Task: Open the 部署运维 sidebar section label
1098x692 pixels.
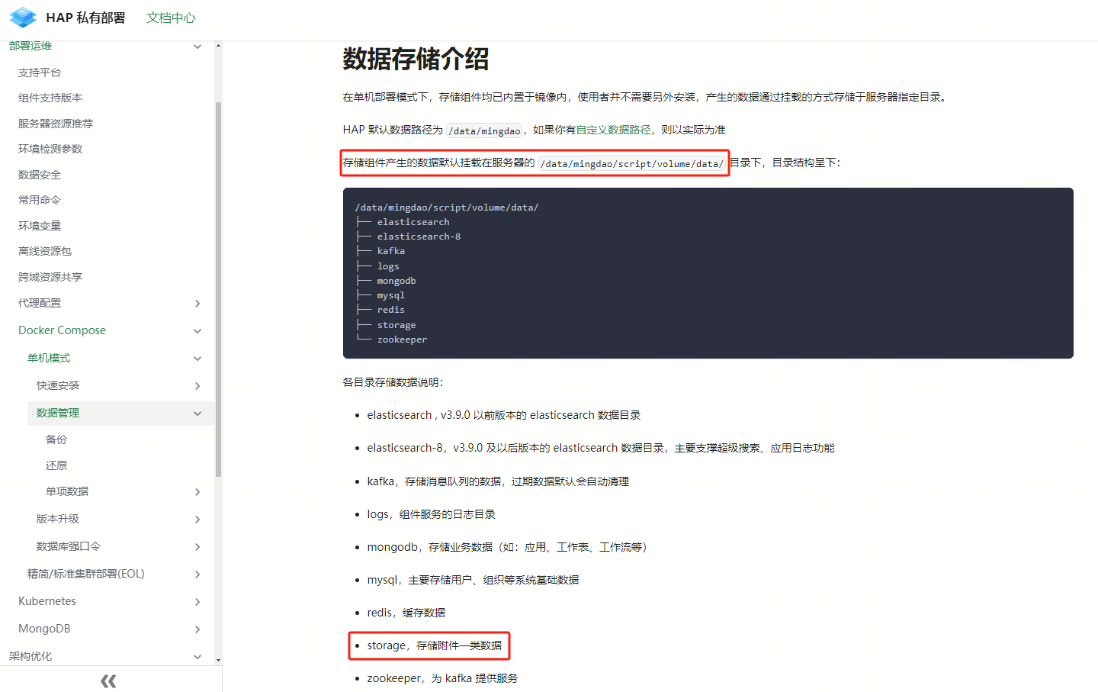Action: [x=30, y=46]
